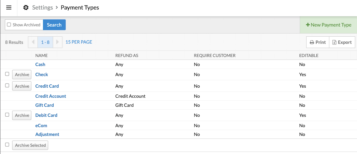Select the Payment Types breadcrumb label
Screen dimensions: 357x154
click(80, 7)
